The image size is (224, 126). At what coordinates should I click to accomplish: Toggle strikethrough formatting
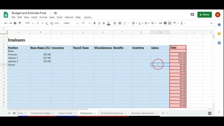coord(104,23)
